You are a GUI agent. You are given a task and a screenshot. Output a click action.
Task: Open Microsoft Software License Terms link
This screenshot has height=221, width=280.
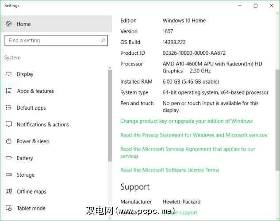click(170, 170)
